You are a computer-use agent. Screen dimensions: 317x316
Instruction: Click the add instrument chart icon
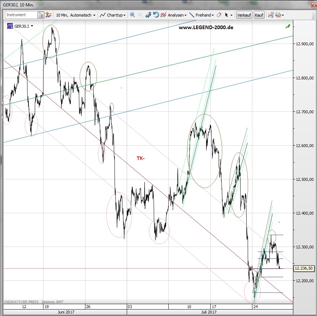pos(48,15)
